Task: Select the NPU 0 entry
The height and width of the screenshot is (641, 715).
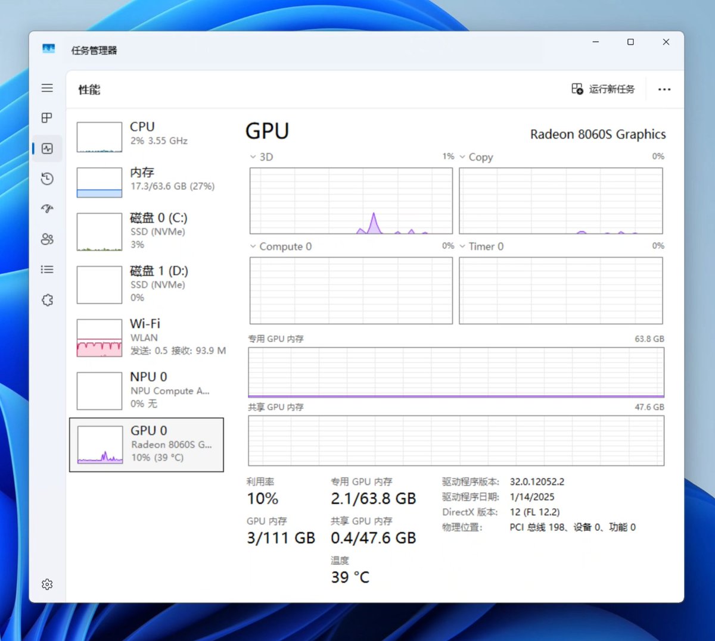Action: coord(147,390)
